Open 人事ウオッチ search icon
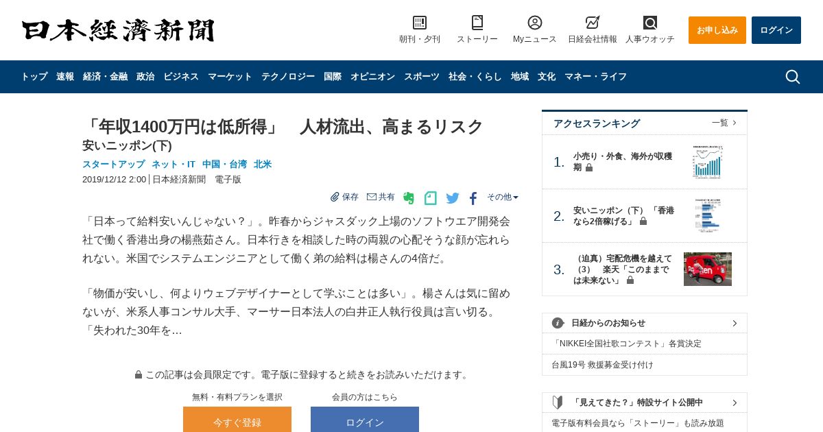Image resolution: width=823 pixels, height=432 pixels. tap(650, 23)
